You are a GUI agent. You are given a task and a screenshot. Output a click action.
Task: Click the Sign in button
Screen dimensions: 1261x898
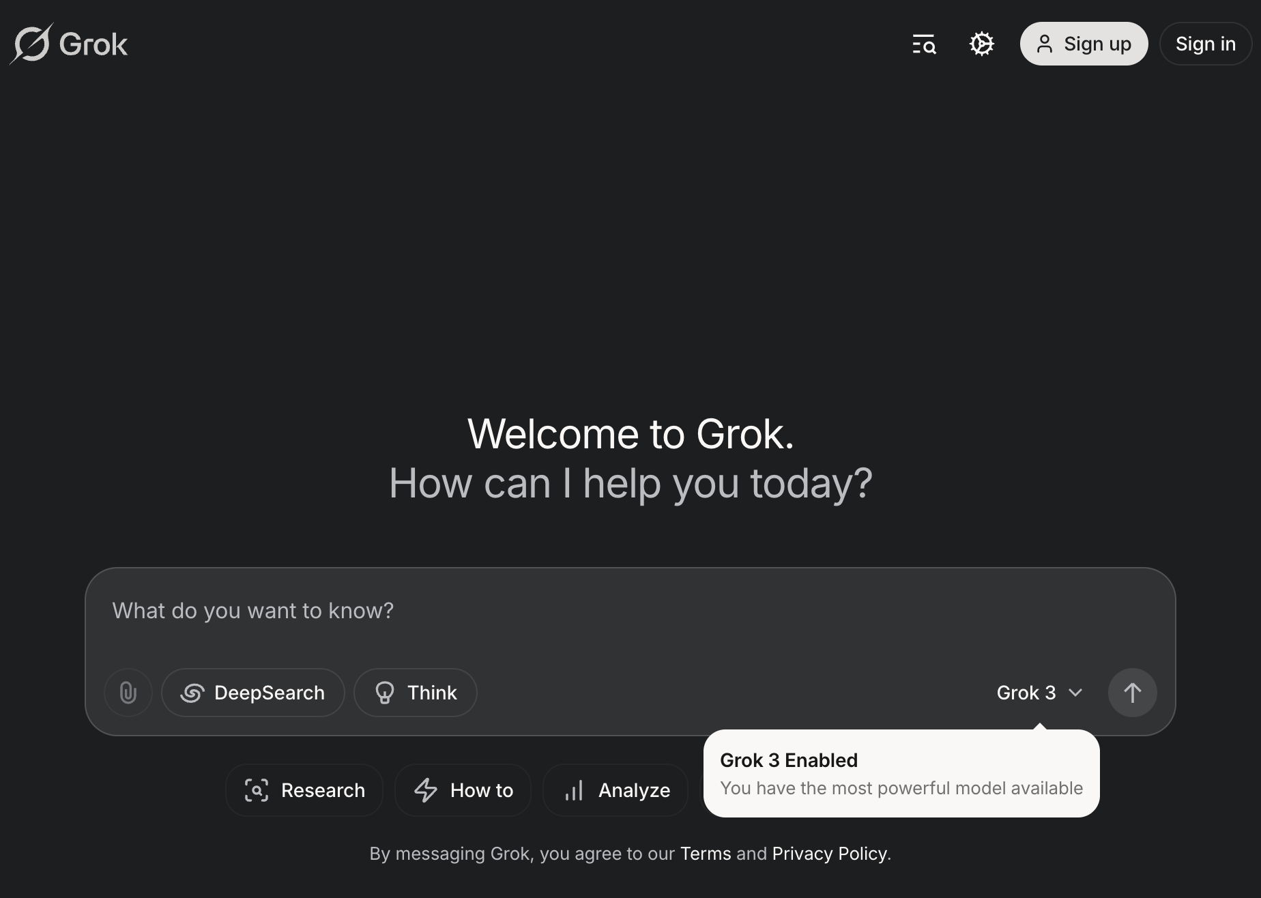1206,44
